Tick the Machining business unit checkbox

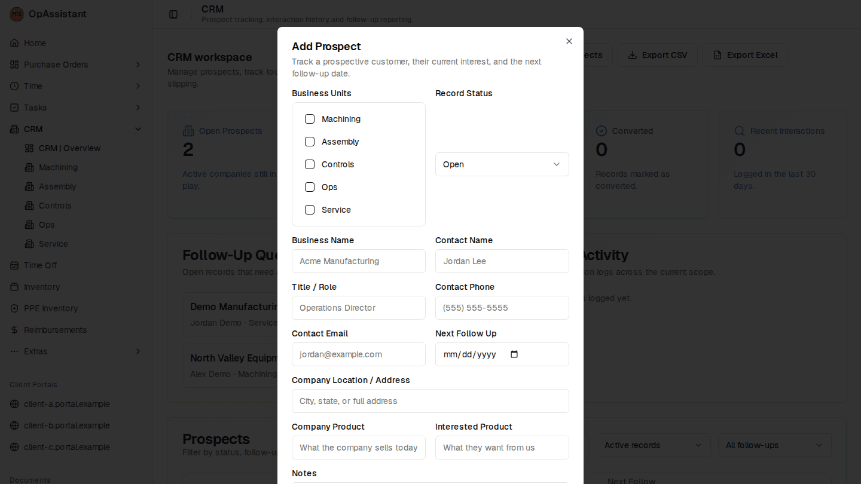[310, 119]
